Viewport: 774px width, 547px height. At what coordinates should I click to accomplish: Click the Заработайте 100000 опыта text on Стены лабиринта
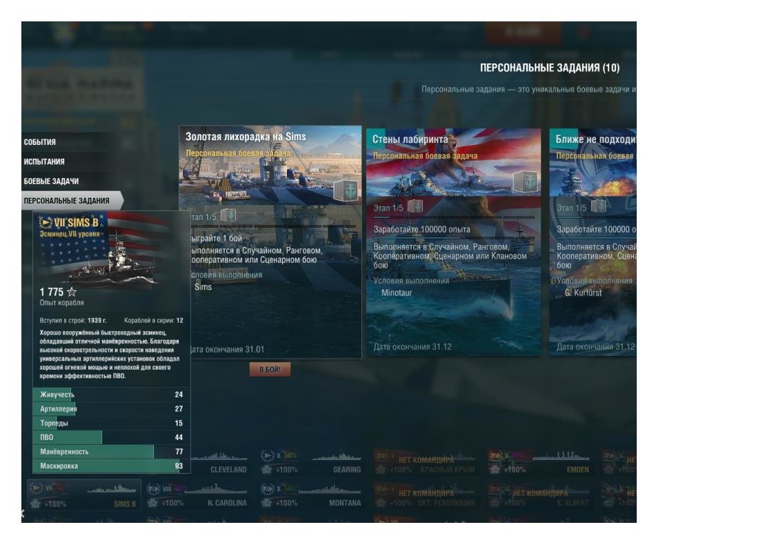[421, 230]
